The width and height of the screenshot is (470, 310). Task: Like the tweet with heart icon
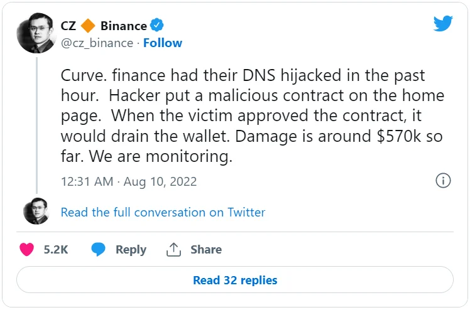click(27, 249)
